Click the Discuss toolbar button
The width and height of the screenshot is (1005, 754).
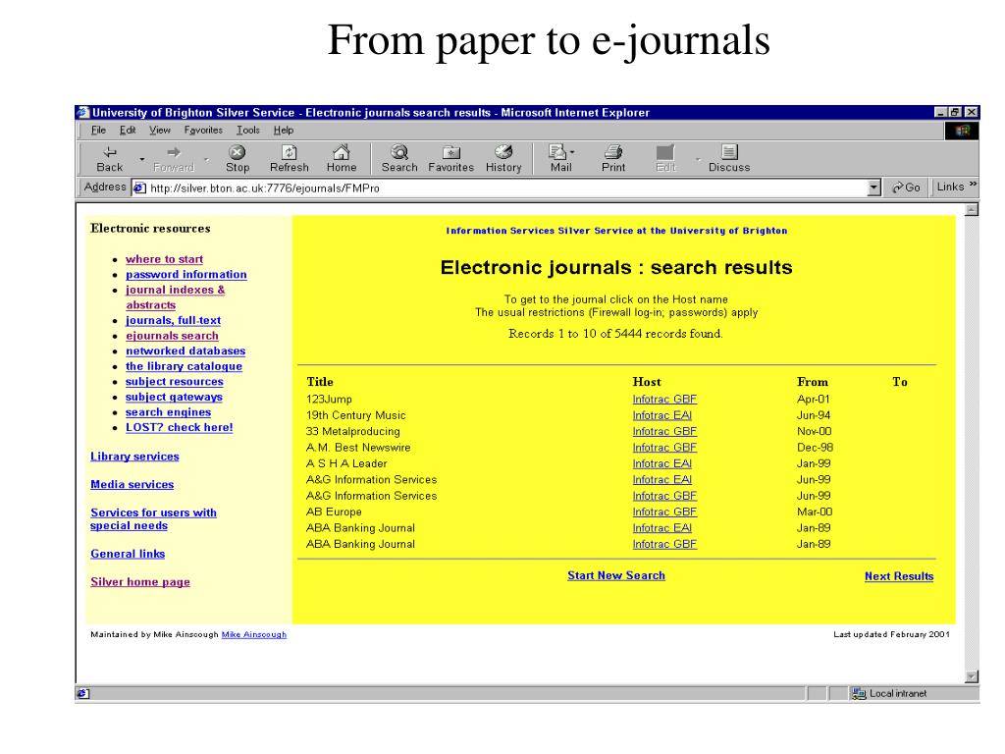tap(729, 158)
